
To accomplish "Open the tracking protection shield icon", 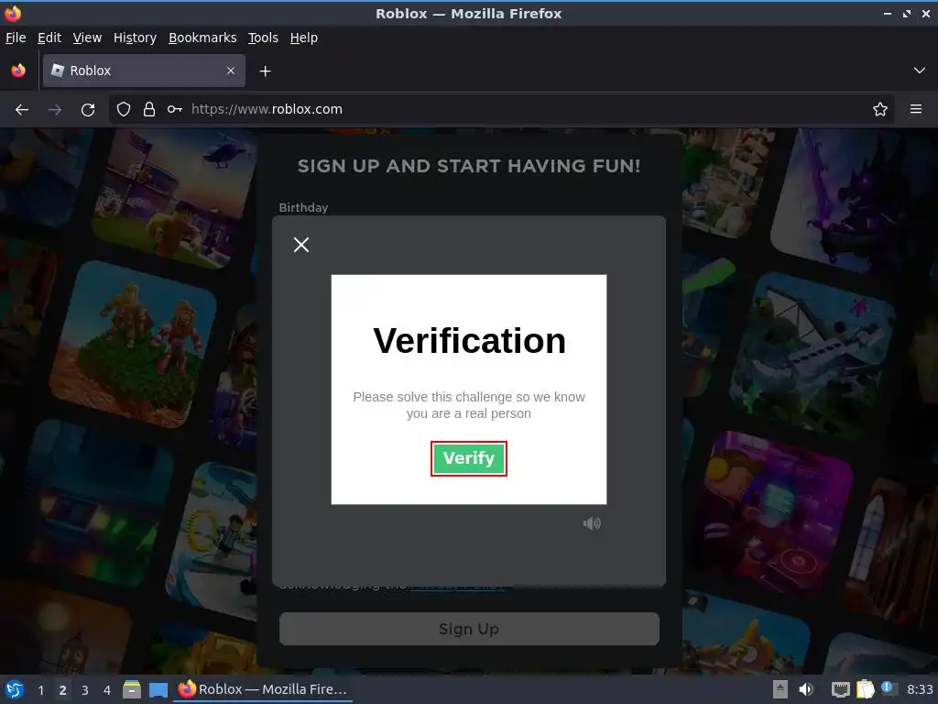I will click(x=124, y=109).
